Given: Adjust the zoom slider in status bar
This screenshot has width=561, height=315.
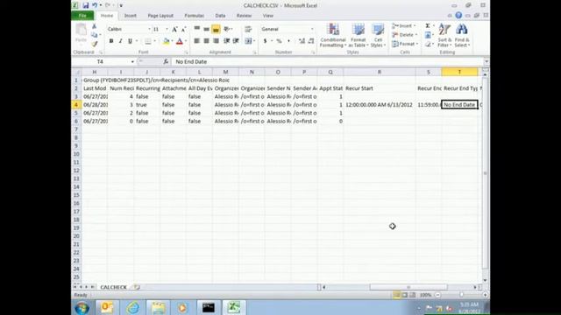Looking at the screenshot, I should pyautogui.click(x=461, y=295).
